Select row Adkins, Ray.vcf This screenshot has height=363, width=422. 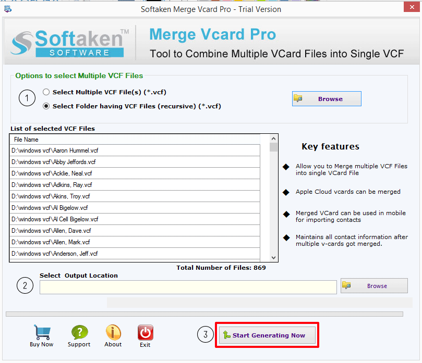point(135,185)
